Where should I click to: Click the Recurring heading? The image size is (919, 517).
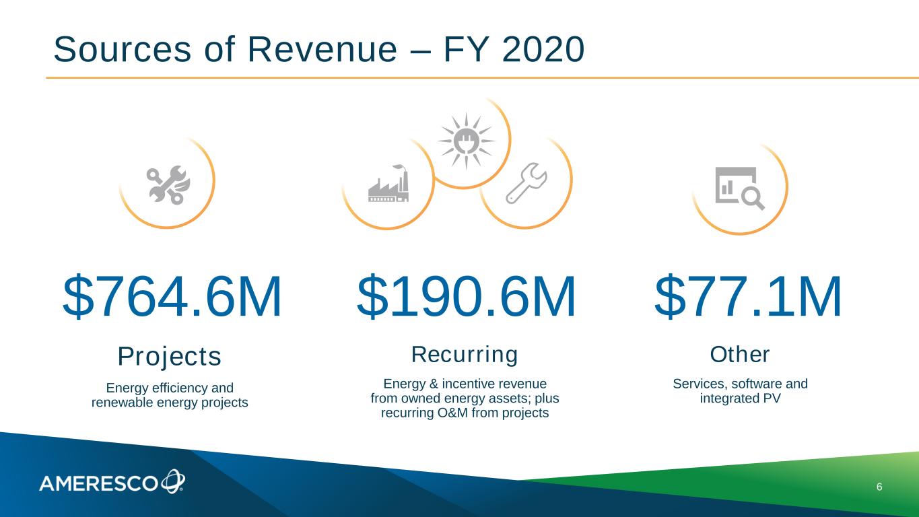[x=465, y=354]
